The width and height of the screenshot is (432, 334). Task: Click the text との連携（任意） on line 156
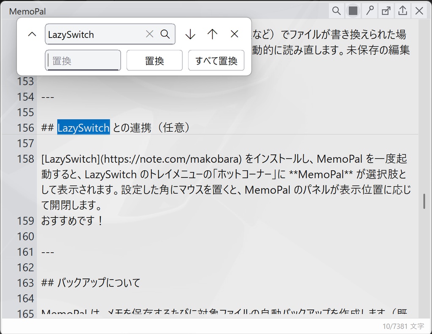tap(151, 127)
